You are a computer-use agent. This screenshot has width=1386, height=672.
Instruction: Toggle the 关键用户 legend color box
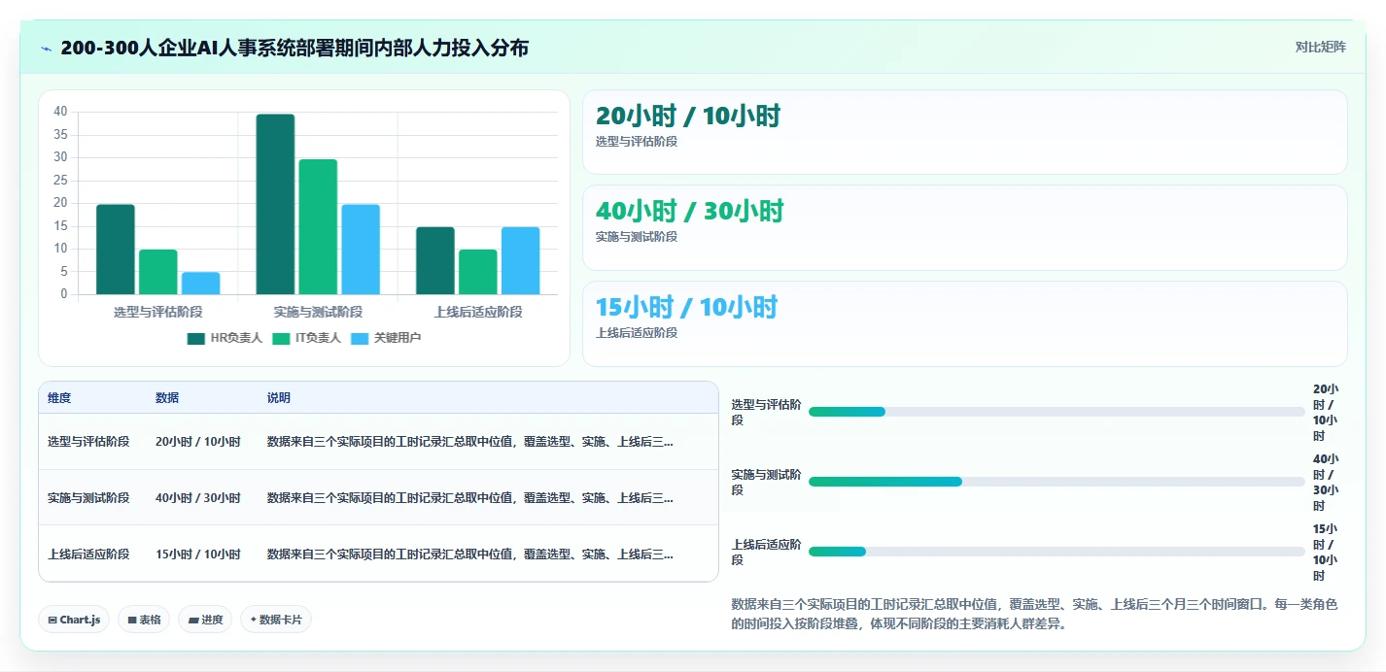coord(360,338)
